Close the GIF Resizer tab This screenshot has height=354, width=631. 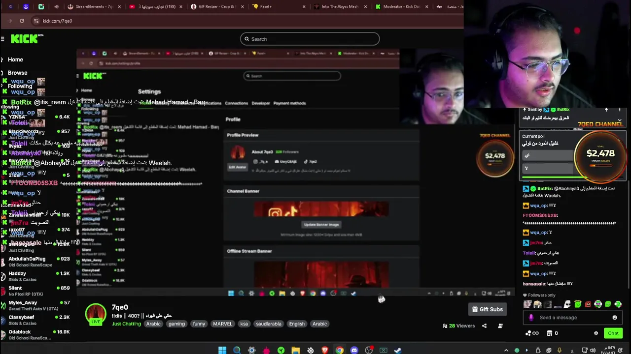click(x=242, y=6)
